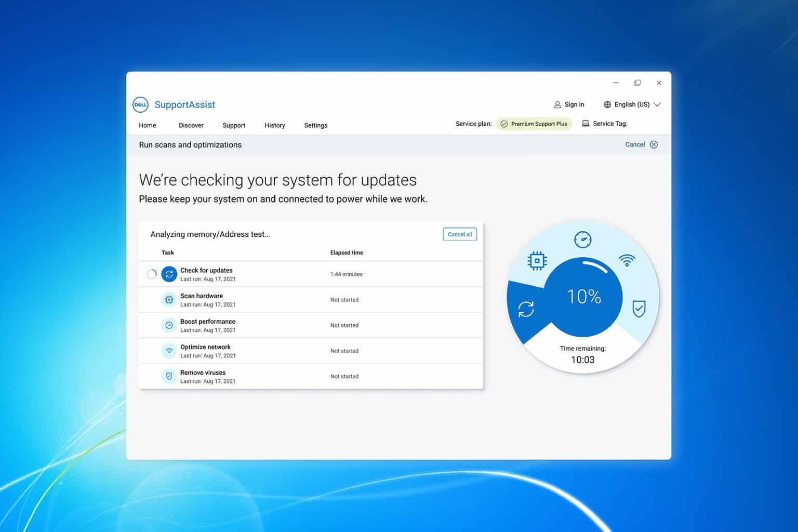Click 'Not started' in Remove viruses row
Image resolution: width=798 pixels, height=532 pixels.
[x=344, y=377]
